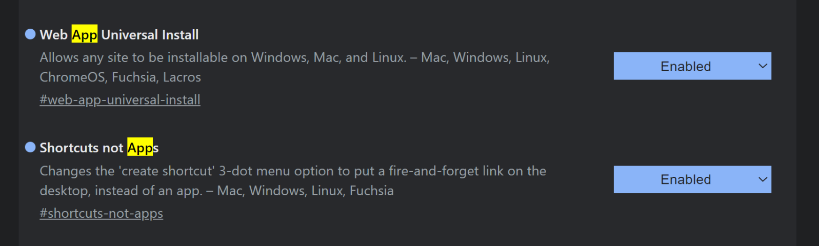Image resolution: width=819 pixels, height=246 pixels.
Task: Click the word 'Web' in the first flag title
Action: tap(54, 34)
